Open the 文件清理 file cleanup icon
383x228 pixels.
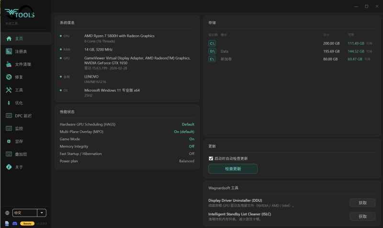tap(9, 64)
